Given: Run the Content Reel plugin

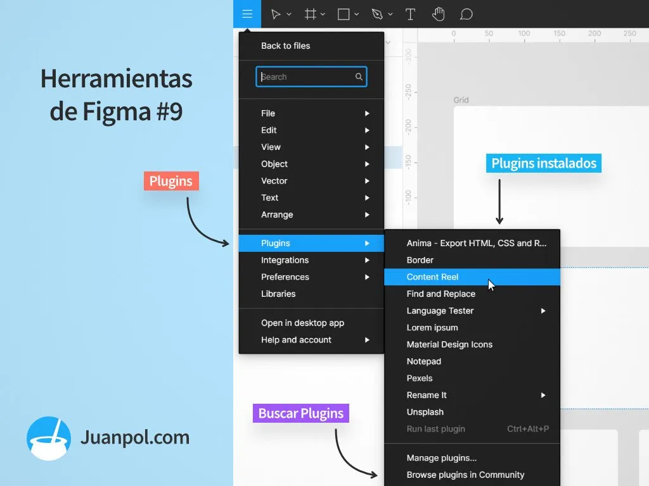Looking at the screenshot, I should coord(472,277).
